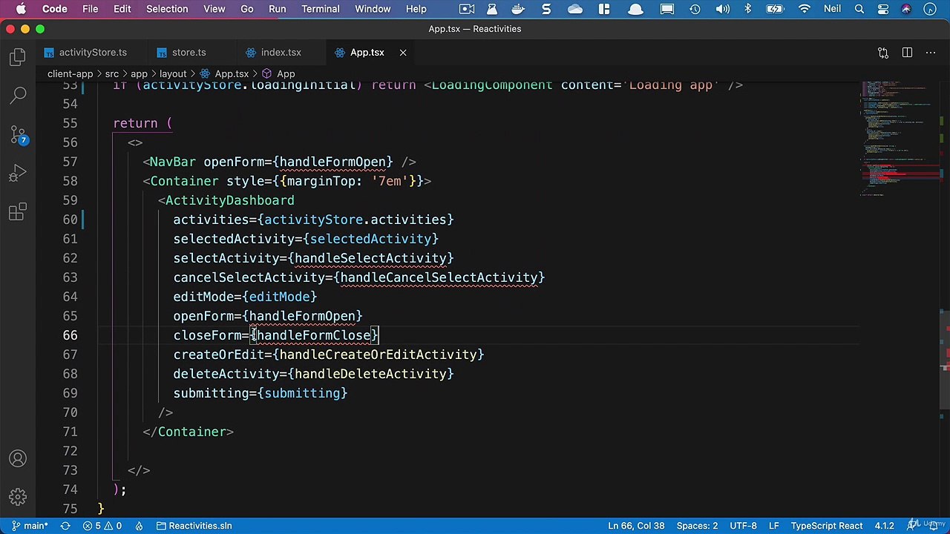This screenshot has height=534, width=950.
Task: Open the Terminal menu
Action: (x=321, y=9)
